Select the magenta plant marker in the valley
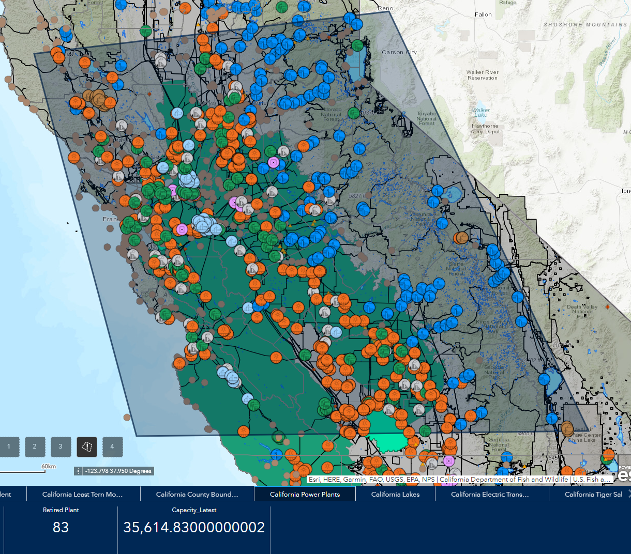The image size is (631, 554). [273, 163]
